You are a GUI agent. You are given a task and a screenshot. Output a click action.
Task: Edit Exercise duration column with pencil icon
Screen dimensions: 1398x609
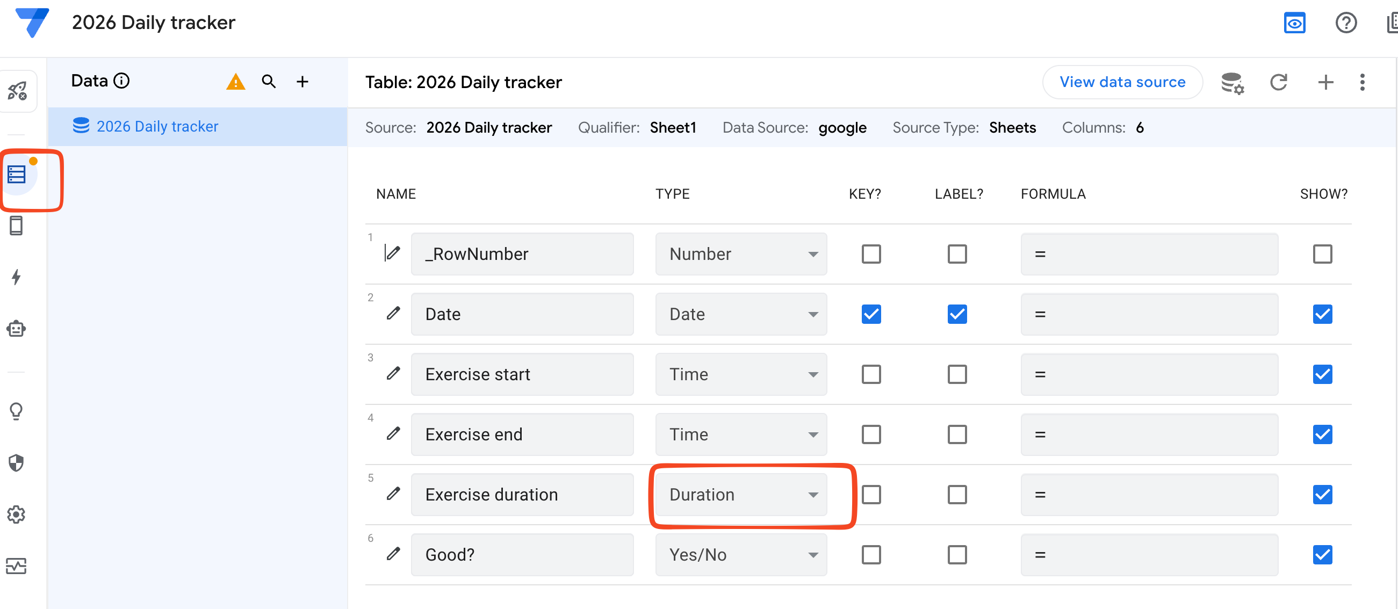[x=393, y=494]
